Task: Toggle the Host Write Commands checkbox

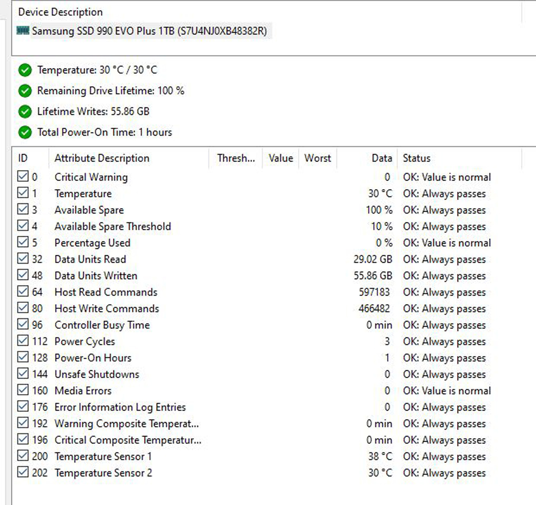Action: pyautogui.click(x=23, y=308)
